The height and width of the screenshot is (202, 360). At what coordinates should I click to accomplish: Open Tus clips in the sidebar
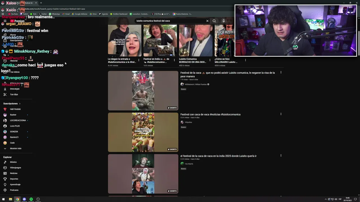[14, 95]
